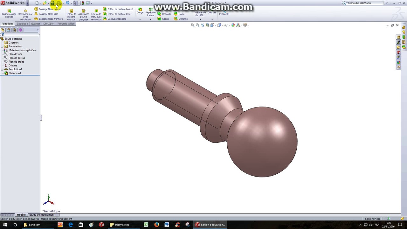Click Zoom to fit magnifier icon
407x229 pixels.
[x=192, y=25]
